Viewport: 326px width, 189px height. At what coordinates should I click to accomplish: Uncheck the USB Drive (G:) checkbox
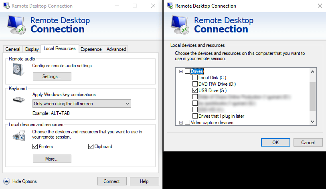pyautogui.click(x=195, y=90)
